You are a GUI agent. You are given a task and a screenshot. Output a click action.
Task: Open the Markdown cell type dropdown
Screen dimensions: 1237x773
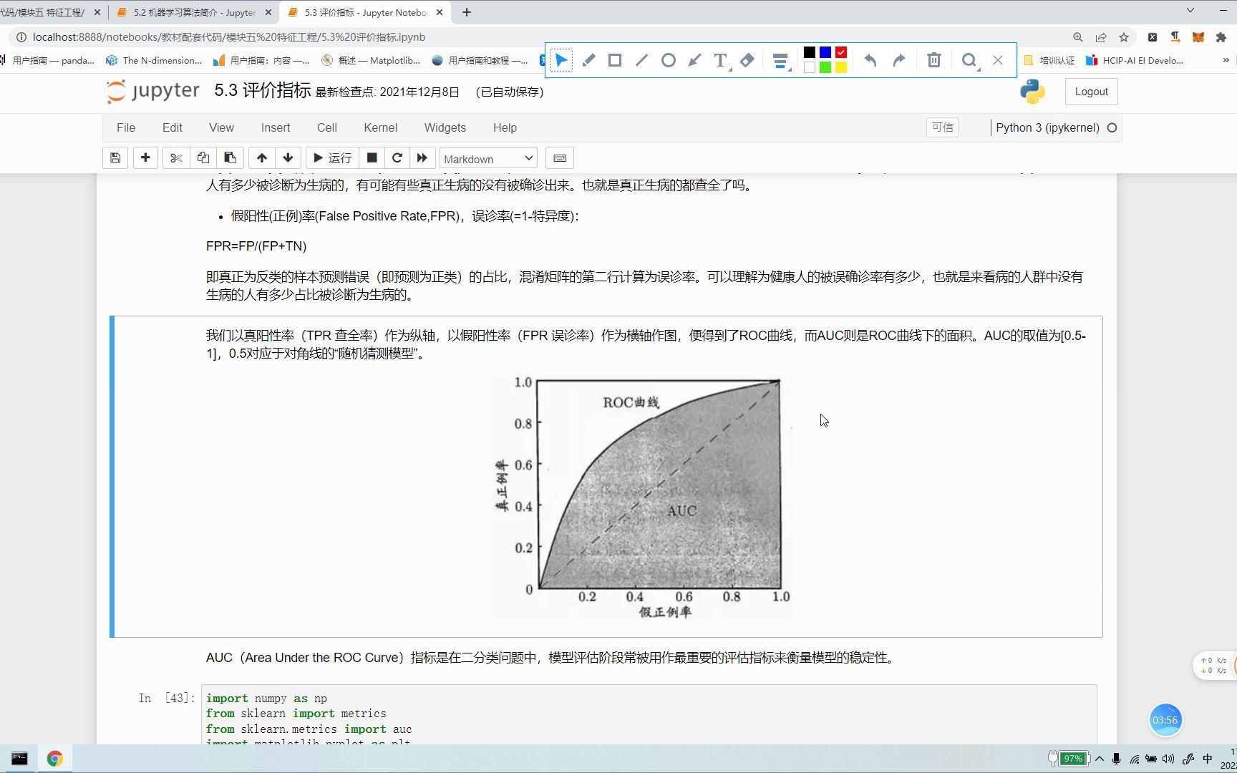(487, 158)
